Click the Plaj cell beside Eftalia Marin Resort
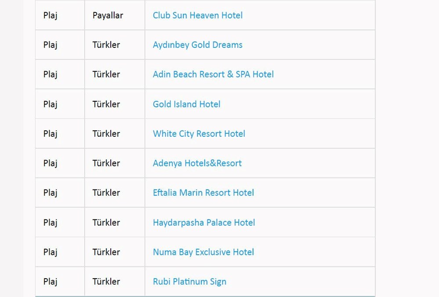 (50, 192)
